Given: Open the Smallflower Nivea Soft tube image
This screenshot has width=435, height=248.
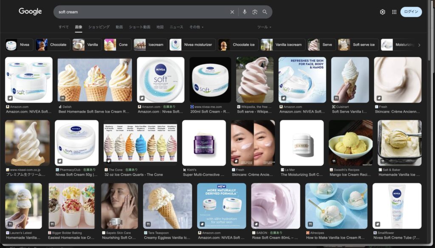Looking at the screenshot, I should click(x=397, y=206).
